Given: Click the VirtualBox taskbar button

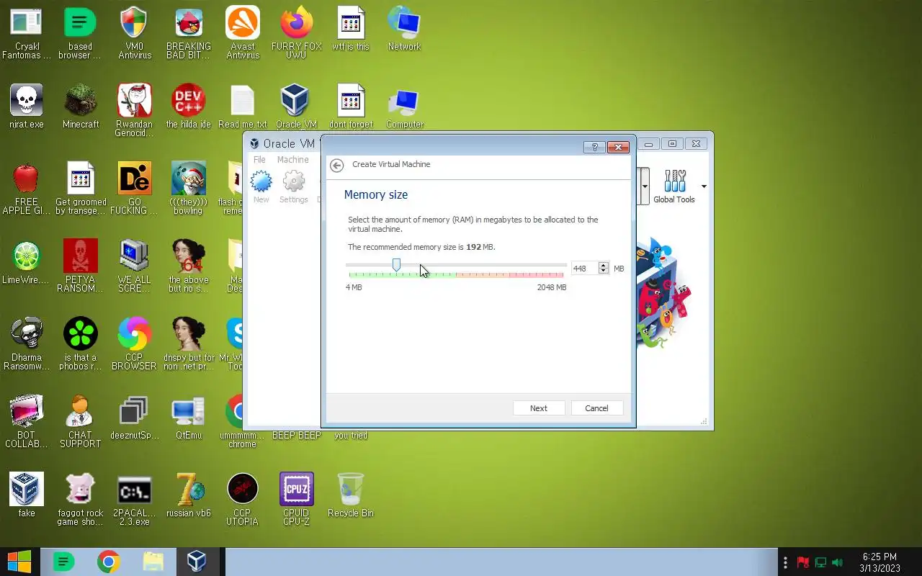Looking at the screenshot, I should tap(196, 562).
